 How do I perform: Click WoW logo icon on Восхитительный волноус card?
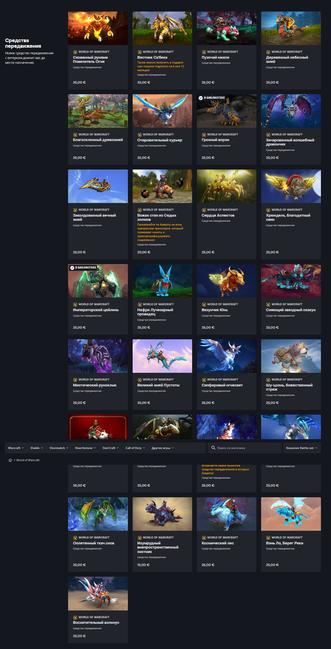click(75, 617)
